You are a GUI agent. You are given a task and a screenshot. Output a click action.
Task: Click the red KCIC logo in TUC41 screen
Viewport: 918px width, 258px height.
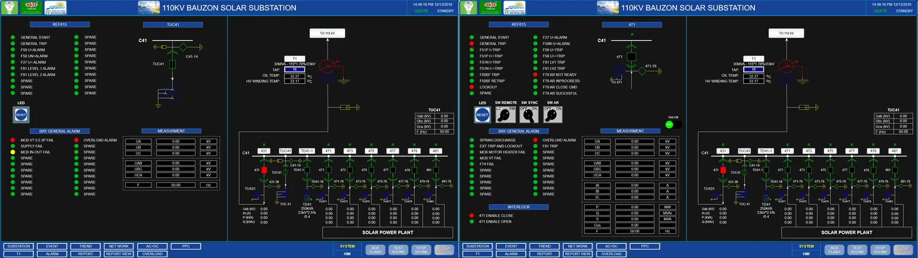pyautogui.click(x=31, y=7)
